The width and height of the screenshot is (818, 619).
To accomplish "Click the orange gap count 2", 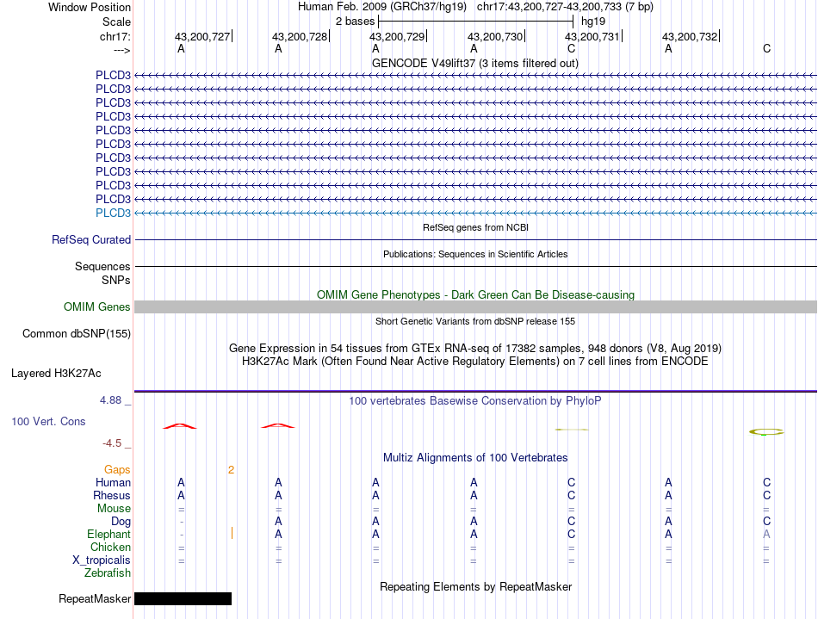I will (231, 470).
